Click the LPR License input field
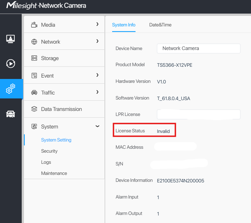Screen dimensions: 251x223 pos(198,114)
